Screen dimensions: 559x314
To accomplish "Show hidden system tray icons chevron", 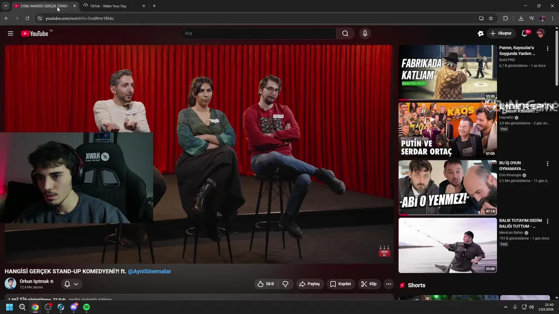I will pyautogui.click(x=506, y=307).
